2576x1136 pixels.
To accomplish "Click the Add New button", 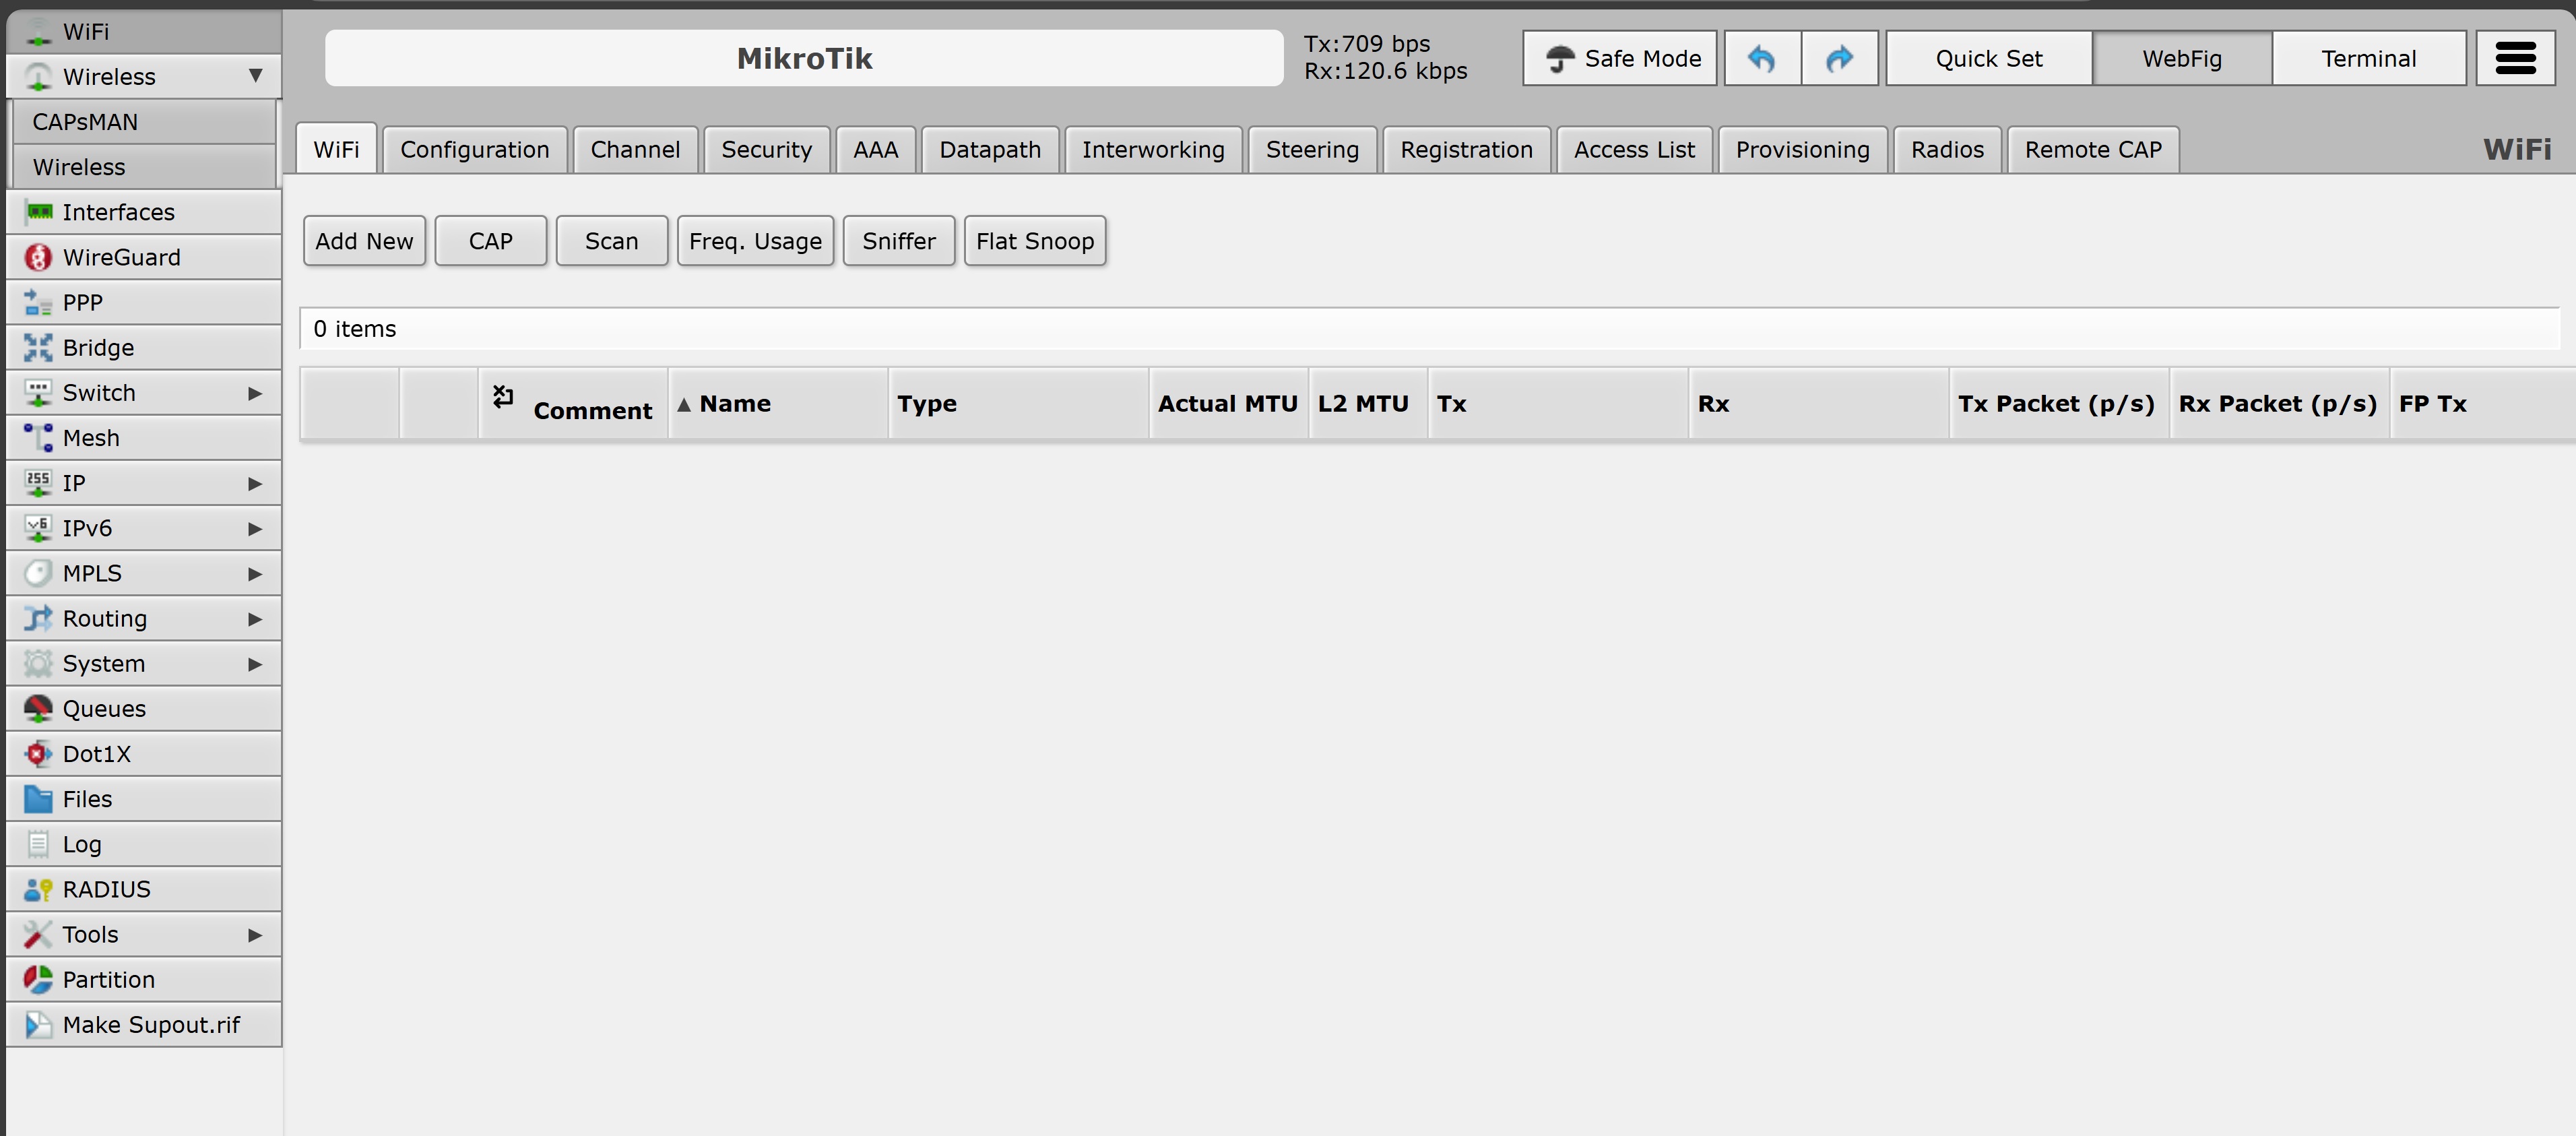I will (364, 241).
